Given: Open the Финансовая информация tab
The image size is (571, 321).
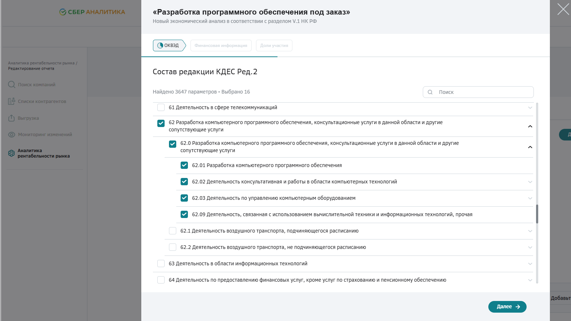Looking at the screenshot, I should coord(221,45).
